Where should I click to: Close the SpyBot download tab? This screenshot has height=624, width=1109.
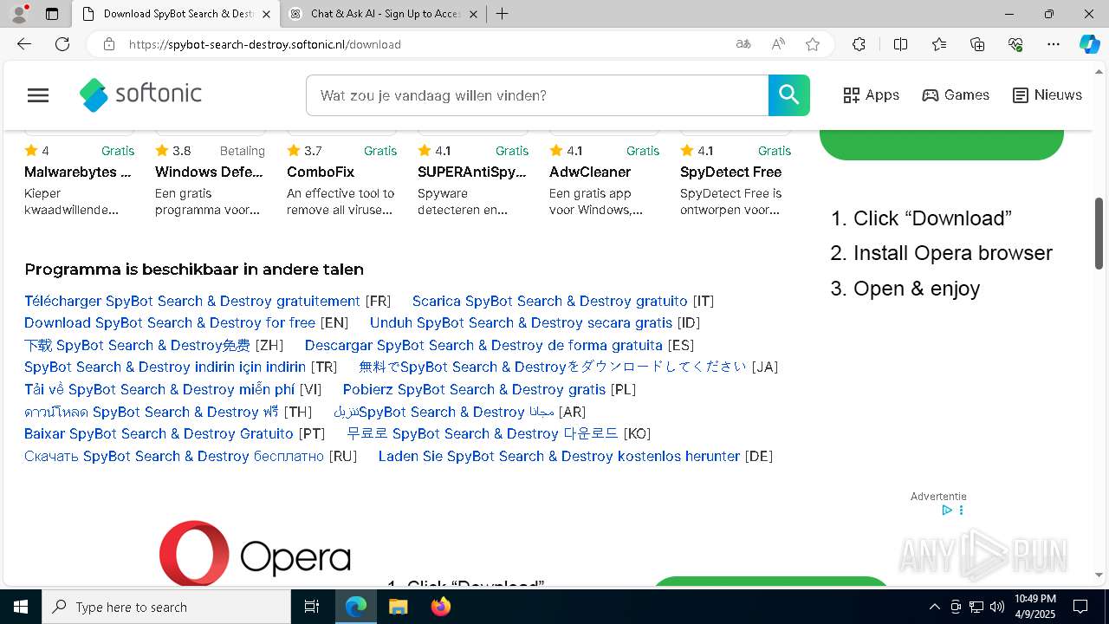coord(266,14)
